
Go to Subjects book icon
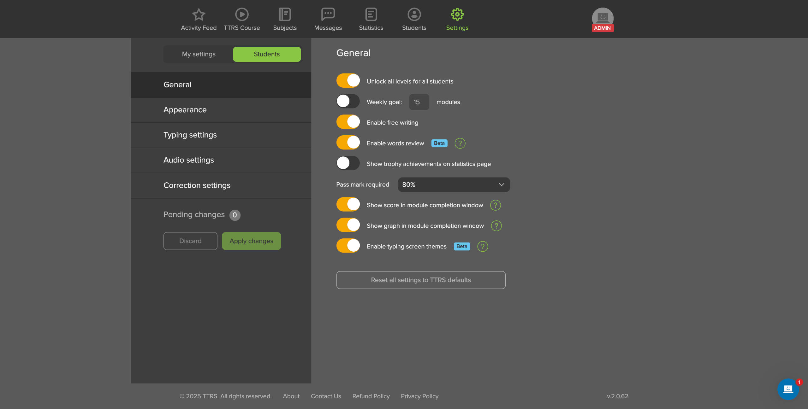pyautogui.click(x=285, y=15)
